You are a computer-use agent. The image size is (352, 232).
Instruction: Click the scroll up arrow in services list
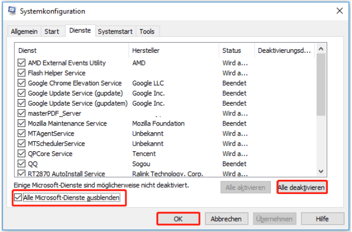[321, 49]
